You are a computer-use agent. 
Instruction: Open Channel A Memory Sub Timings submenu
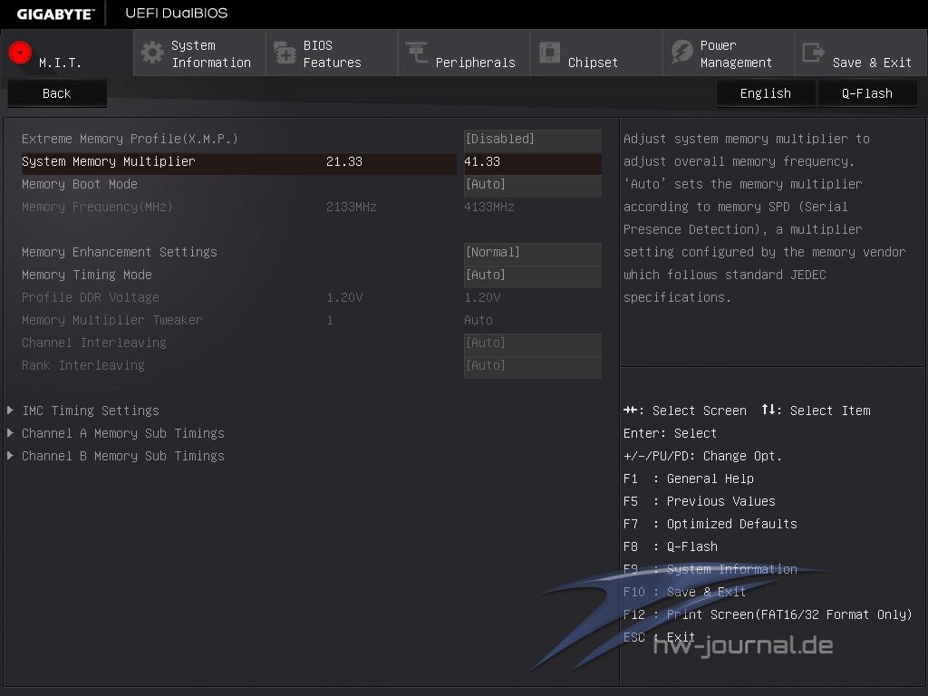pyautogui.click(x=123, y=434)
